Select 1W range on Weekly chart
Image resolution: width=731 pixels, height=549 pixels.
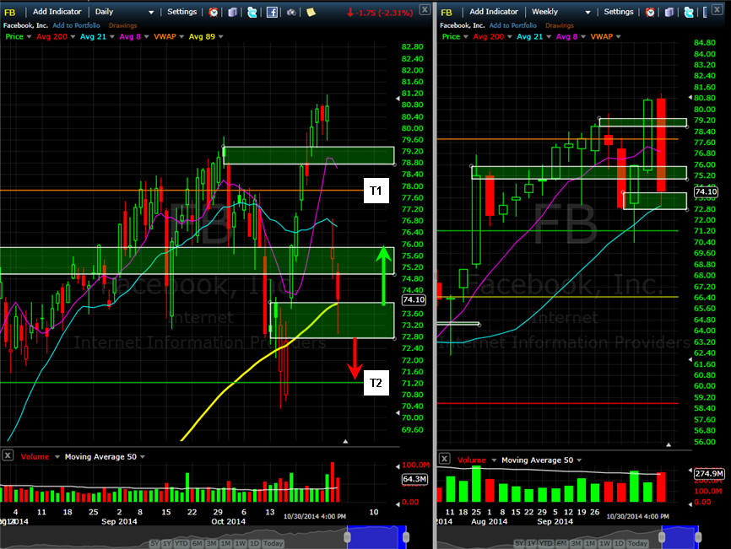point(605,543)
